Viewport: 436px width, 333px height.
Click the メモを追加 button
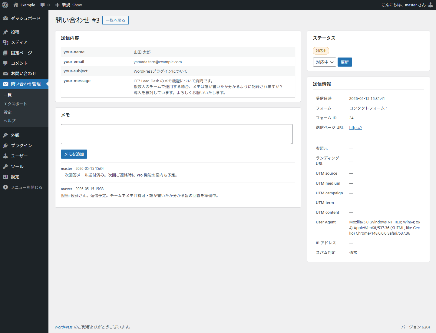(74, 154)
